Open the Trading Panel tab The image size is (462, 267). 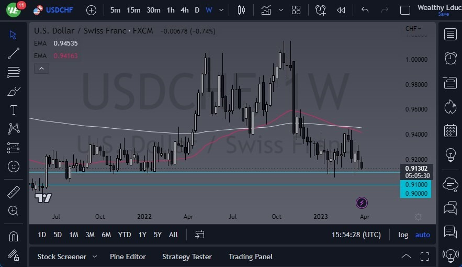[x=251, y=257]
